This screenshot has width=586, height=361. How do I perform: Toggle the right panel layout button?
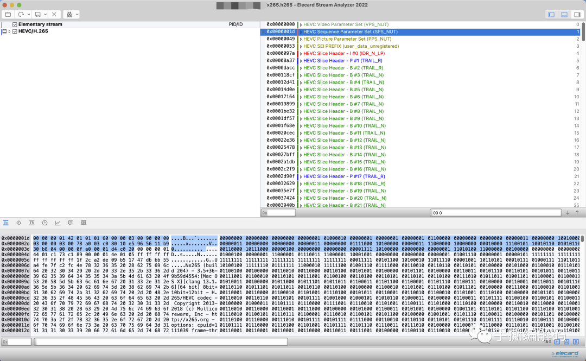coord(577,14)
